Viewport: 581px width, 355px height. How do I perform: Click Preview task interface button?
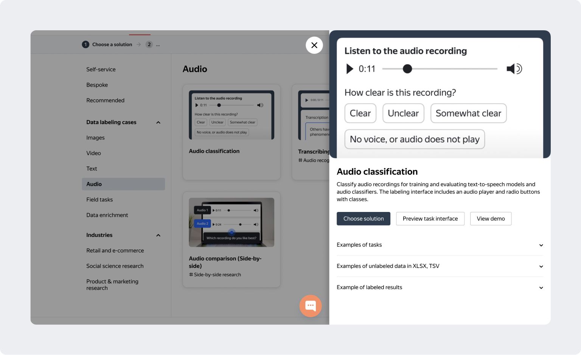coord(430,219)
